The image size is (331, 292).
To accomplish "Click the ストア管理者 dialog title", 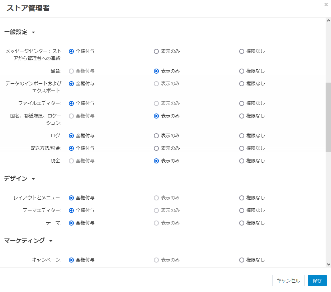I will point(28,8).
